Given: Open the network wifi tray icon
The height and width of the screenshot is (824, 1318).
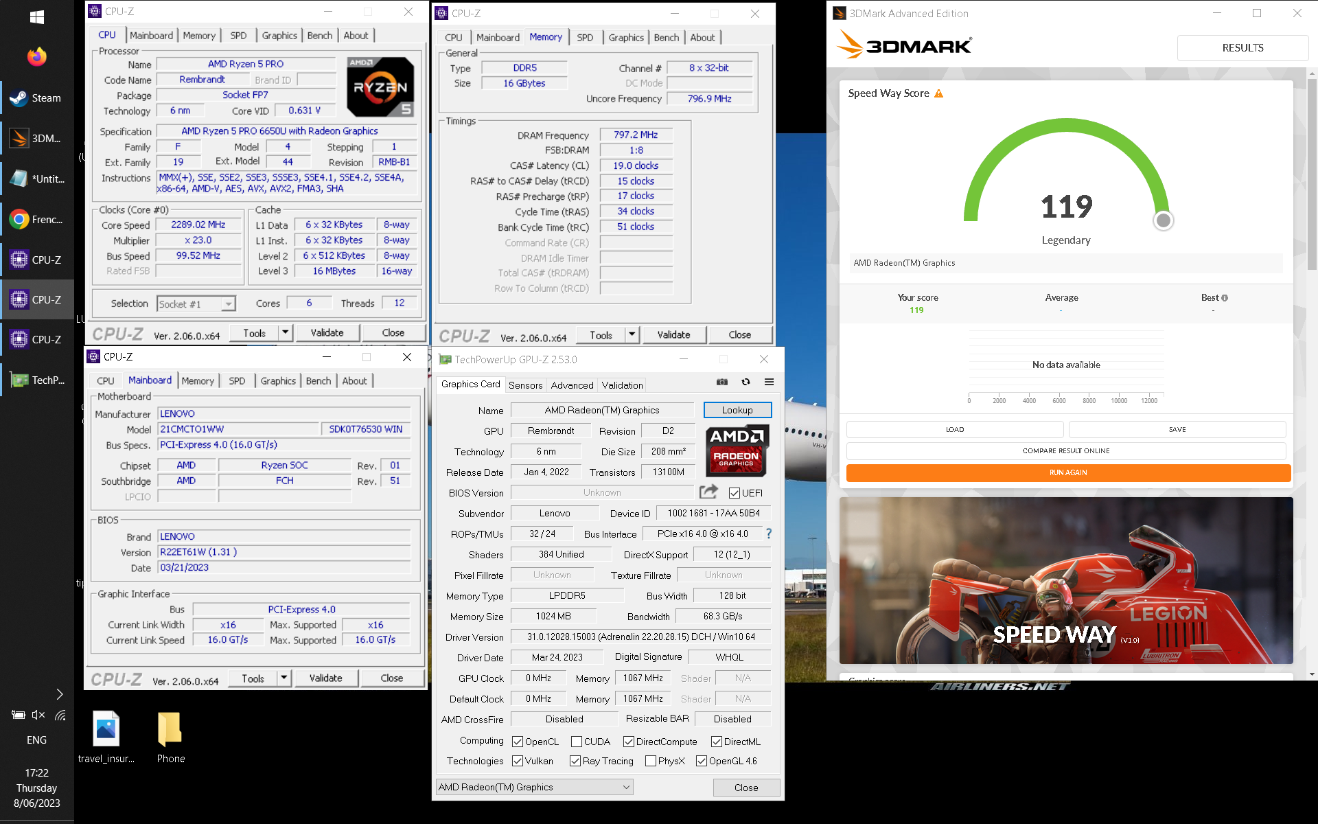Looking at the screenshot, I should [x=60, y=715].
